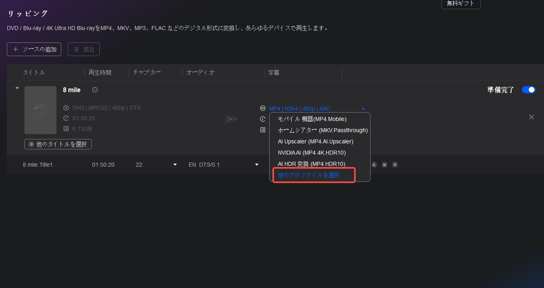Click 他のプロファイルを選択 link

(309, 175)
